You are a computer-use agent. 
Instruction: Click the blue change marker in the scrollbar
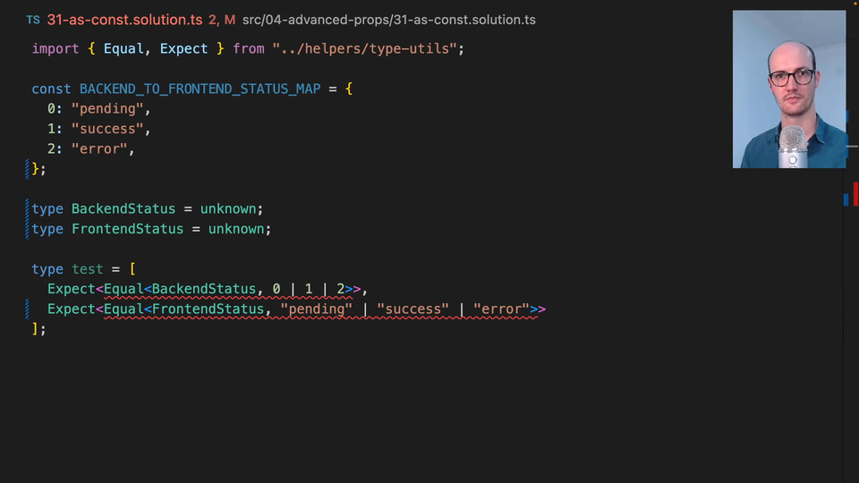(x=846, y=199)
